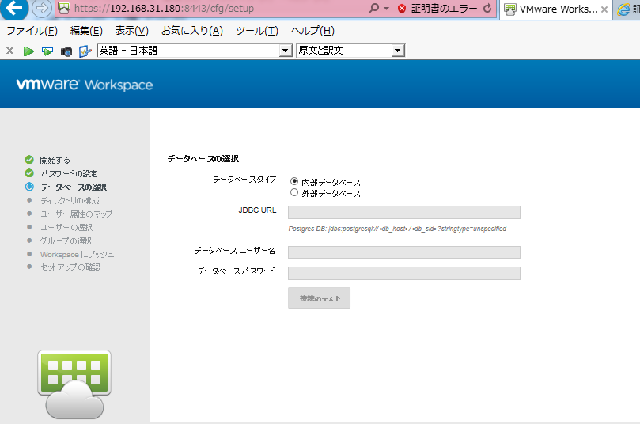640x424 pixels.
Task: Click the JDBC URL input field
Action: tap(403, 212)
